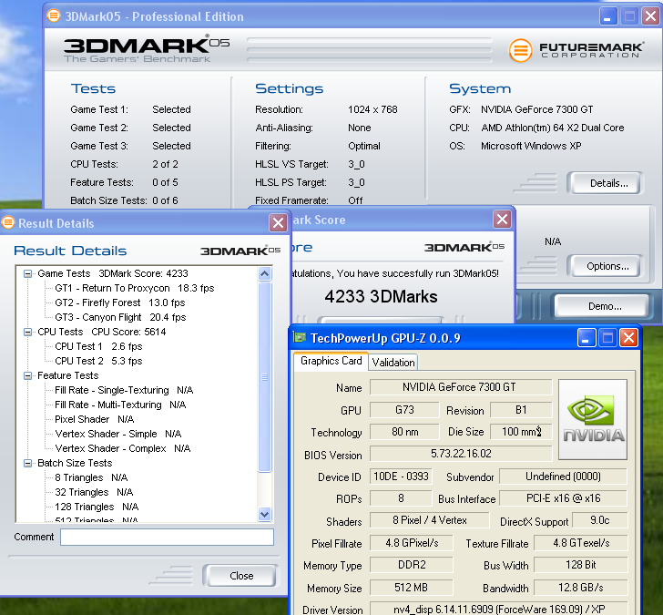663x615 pixels.
Task: Click the Futuremark Corporation logo
Action: coord(576,50)
